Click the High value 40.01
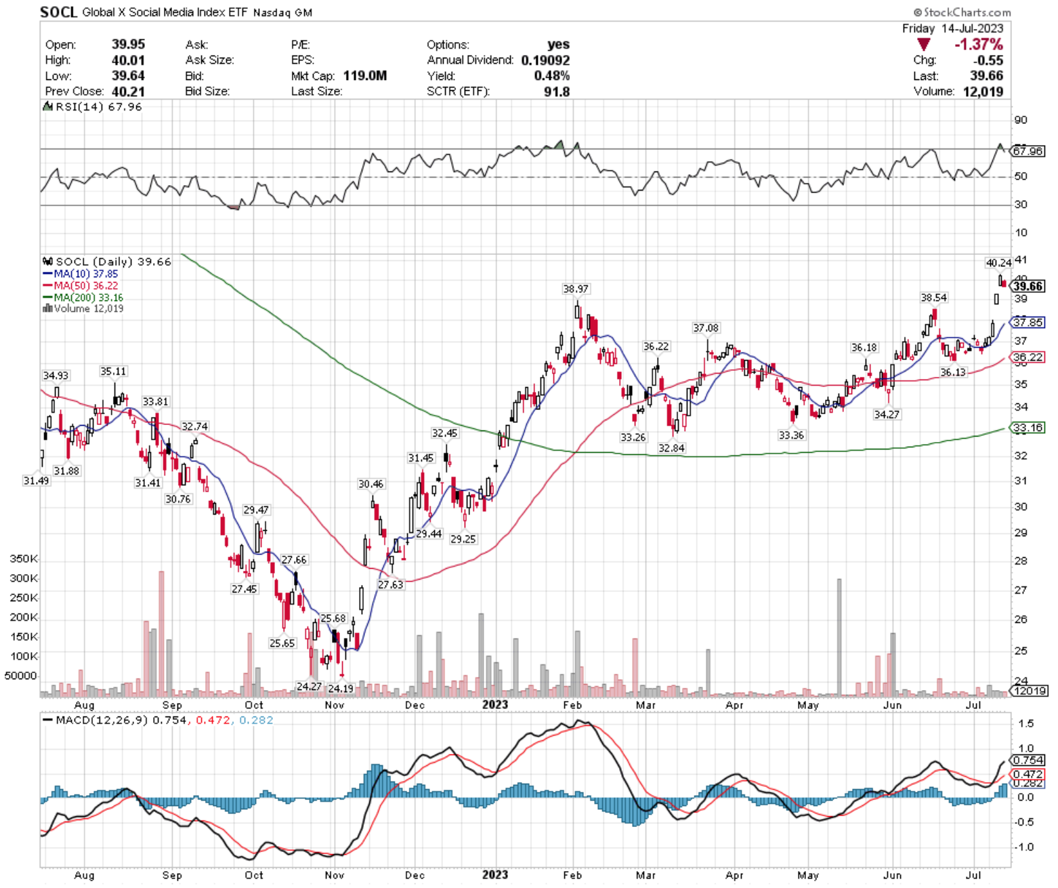 pos(129,60)
